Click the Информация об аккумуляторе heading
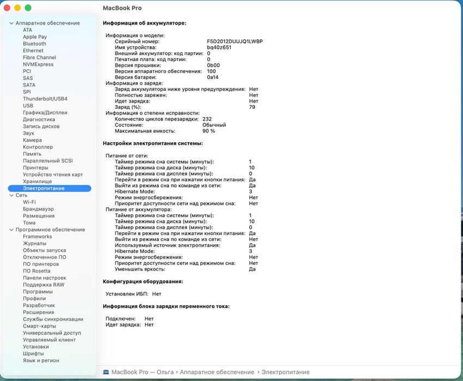This screenshot has height=381, width=463. click(x=145, y=23)
